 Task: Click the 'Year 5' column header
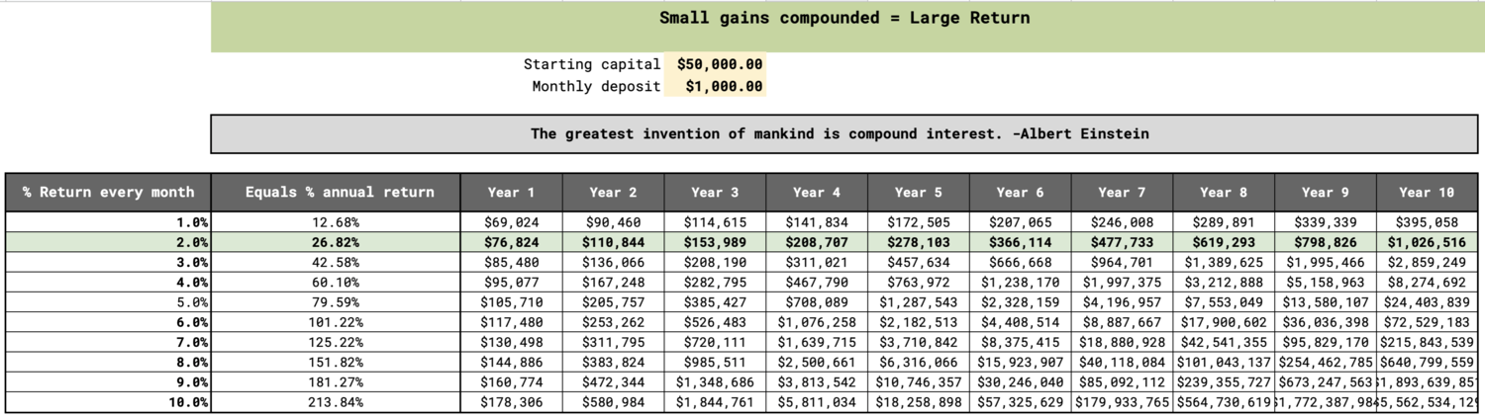919,192
